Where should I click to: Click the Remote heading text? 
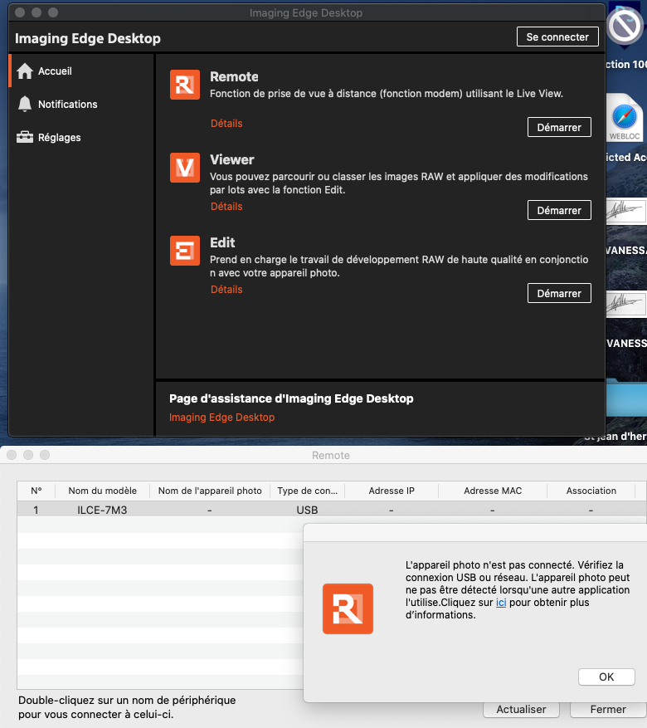[234, 76]
